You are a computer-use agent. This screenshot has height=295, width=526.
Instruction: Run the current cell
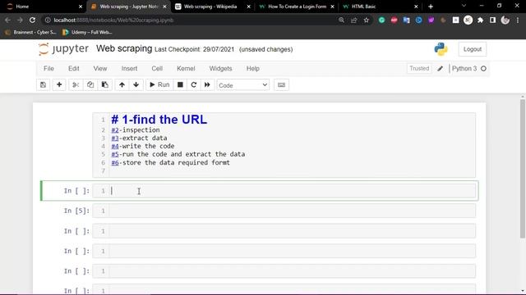click(x=159, y=85)
